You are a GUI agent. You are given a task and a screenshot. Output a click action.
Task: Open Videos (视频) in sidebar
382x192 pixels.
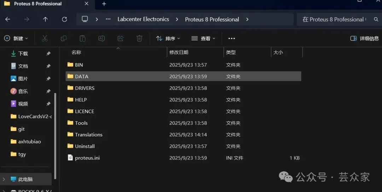tap(23, 104)
